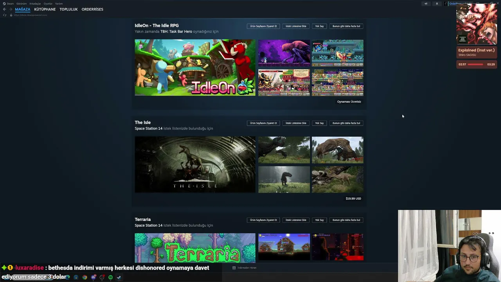Switch to the KÜTÜPHANE tab
This screenshot has width=501, height=282.
(x=45, y=9)
